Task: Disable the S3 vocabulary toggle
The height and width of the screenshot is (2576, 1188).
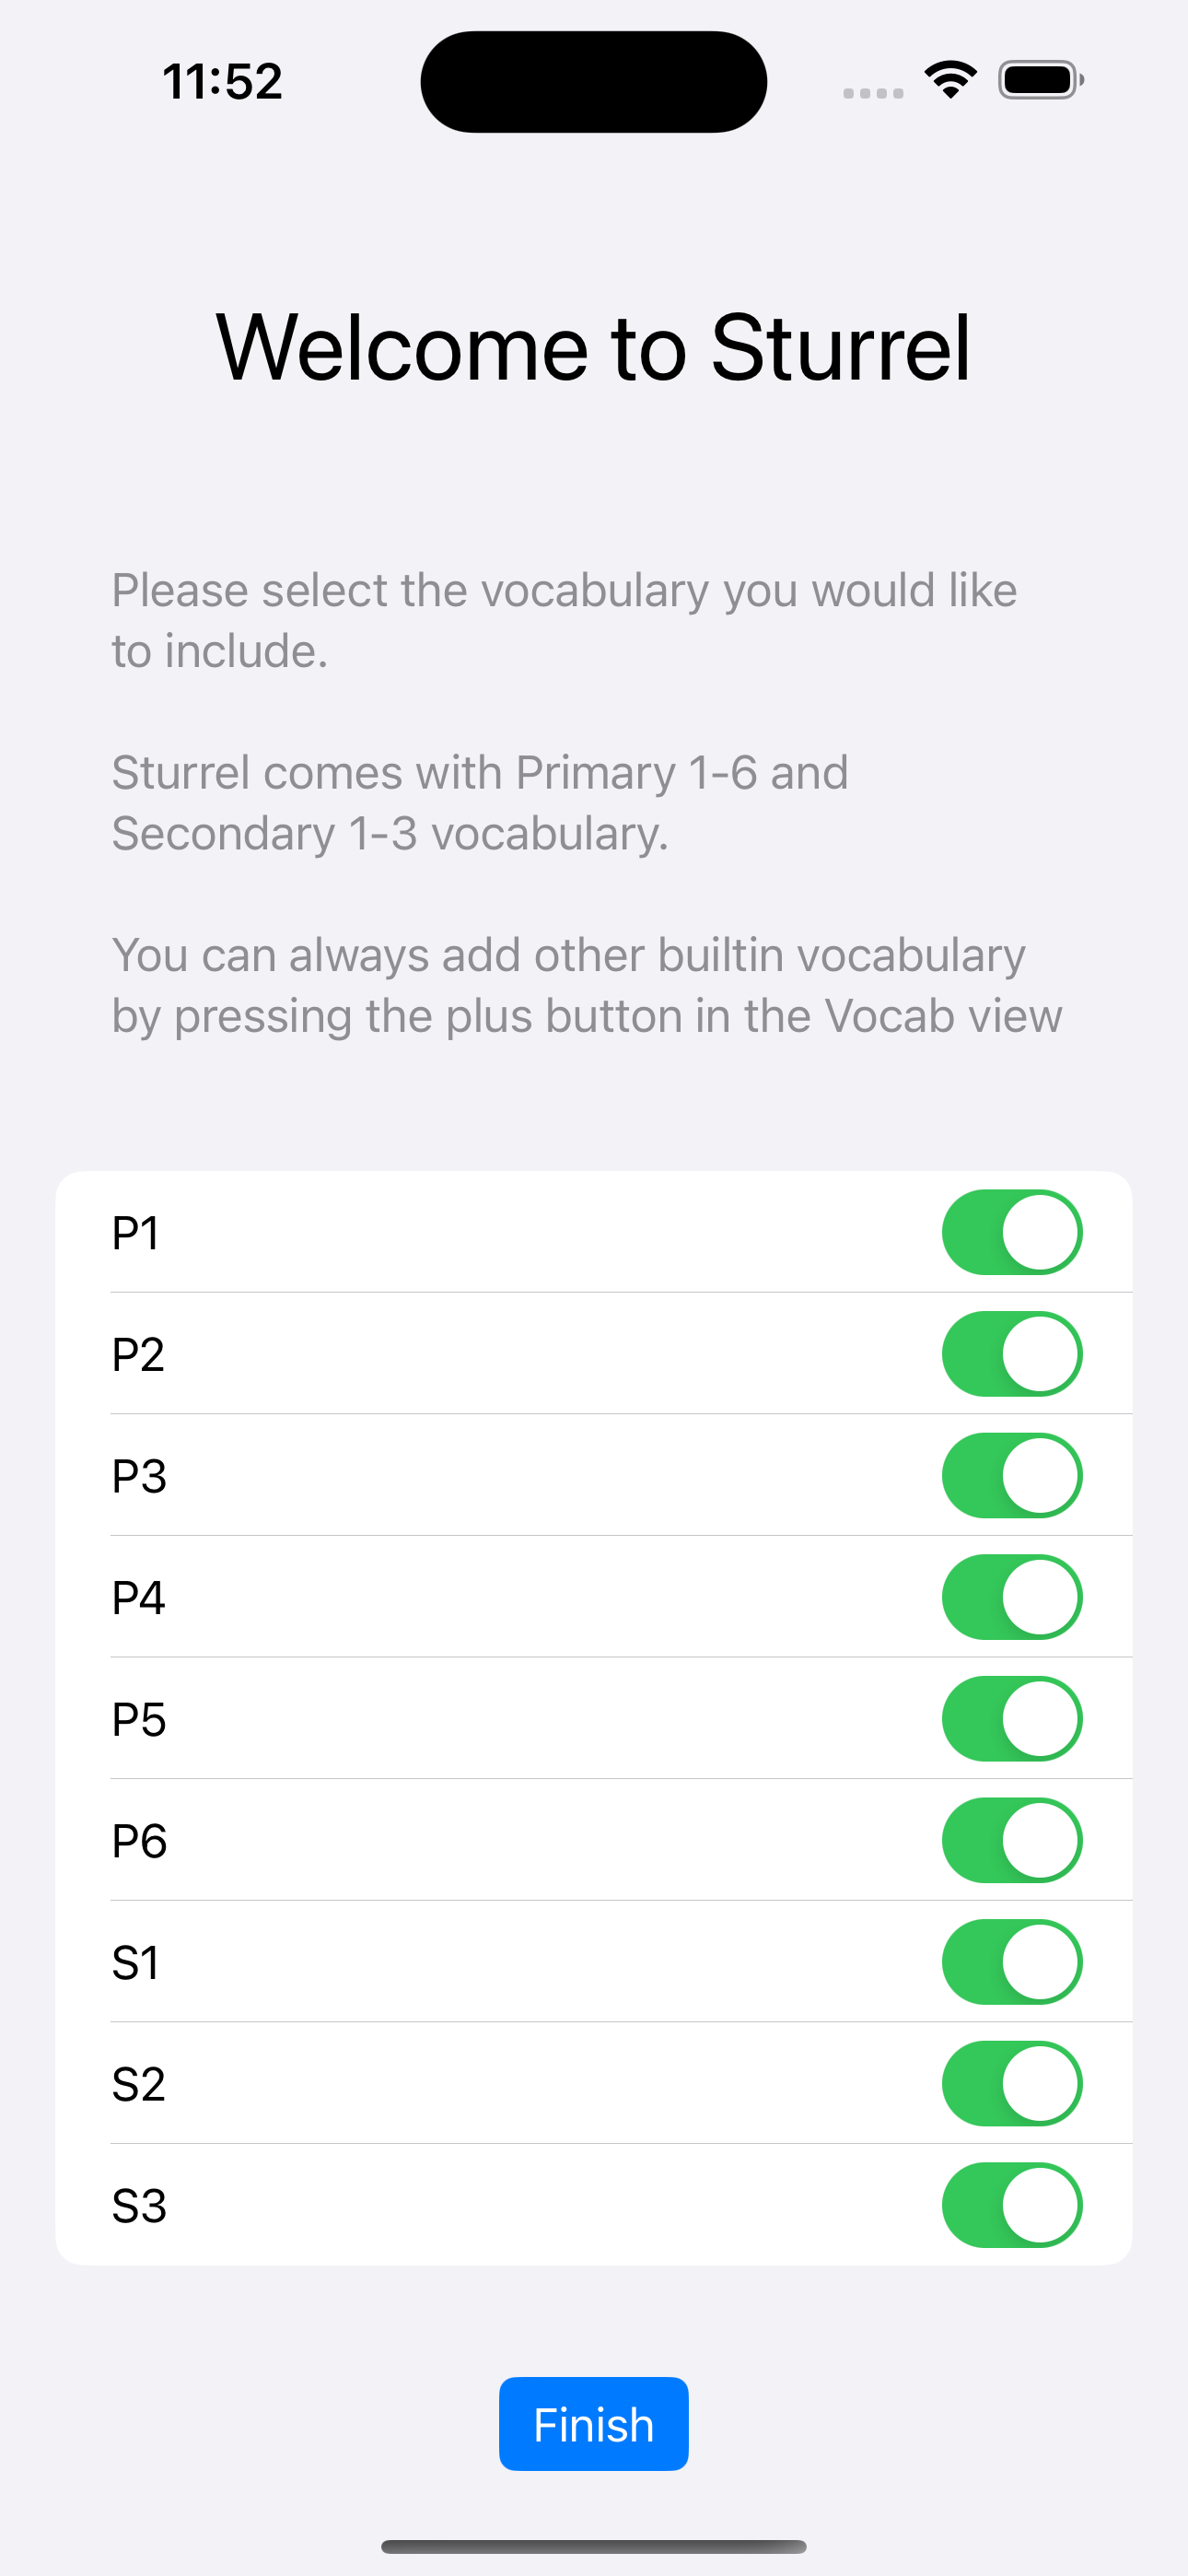Action: pos(1011,2205)
